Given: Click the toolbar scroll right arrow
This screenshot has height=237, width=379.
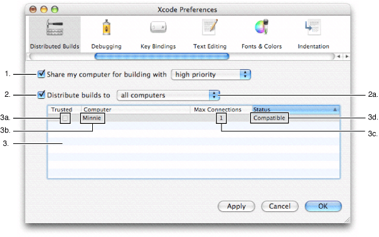Looking at the screenshot, I should pyautogui.click(x=347, y=57).
